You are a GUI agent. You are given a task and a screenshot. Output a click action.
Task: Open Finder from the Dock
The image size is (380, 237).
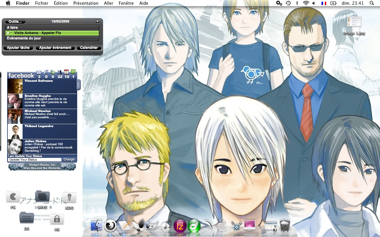pyautogui.click(x=96, y=226)
